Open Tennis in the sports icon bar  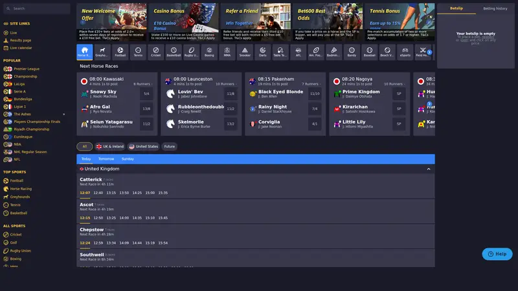[138, 52]
